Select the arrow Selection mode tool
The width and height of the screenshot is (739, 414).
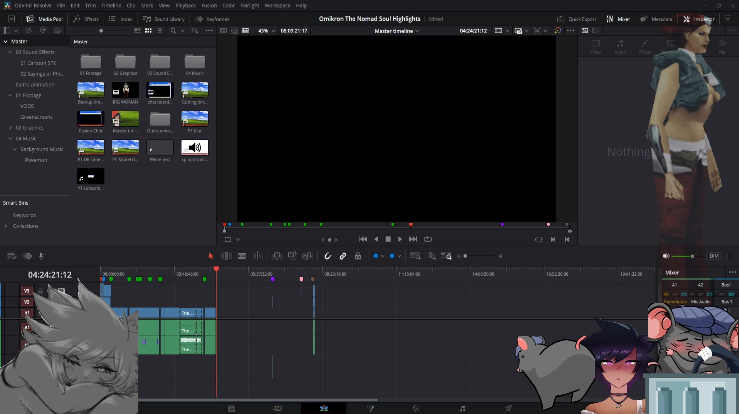pos(211,256)
